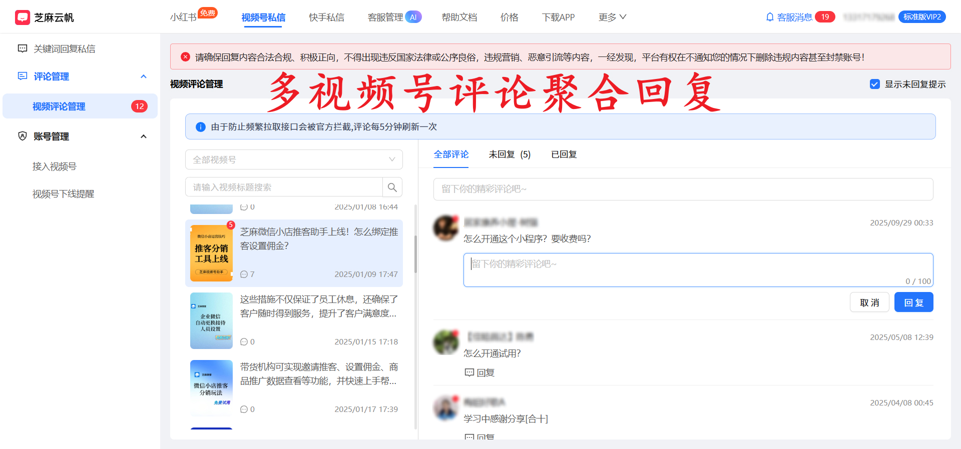
Task: Click the 取消 button
Action: 869,302
